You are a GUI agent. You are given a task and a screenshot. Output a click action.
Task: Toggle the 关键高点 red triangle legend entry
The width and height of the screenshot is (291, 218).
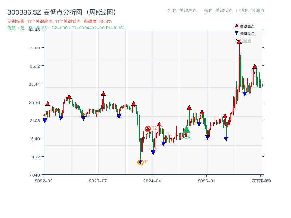point(245,26)
